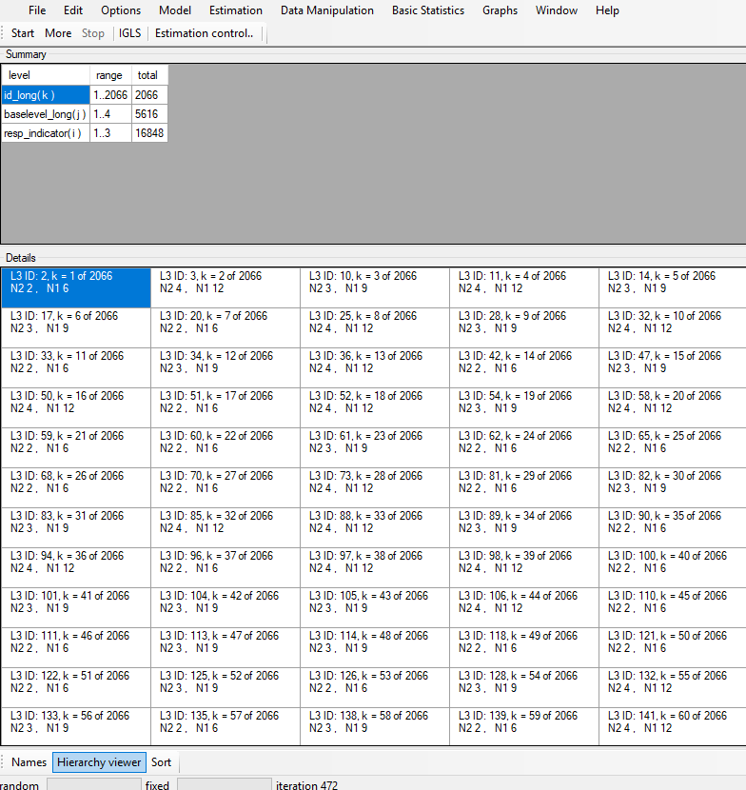Select the baselevel_long(j) level row
The image size is (746, 790).
pos(46,114)
